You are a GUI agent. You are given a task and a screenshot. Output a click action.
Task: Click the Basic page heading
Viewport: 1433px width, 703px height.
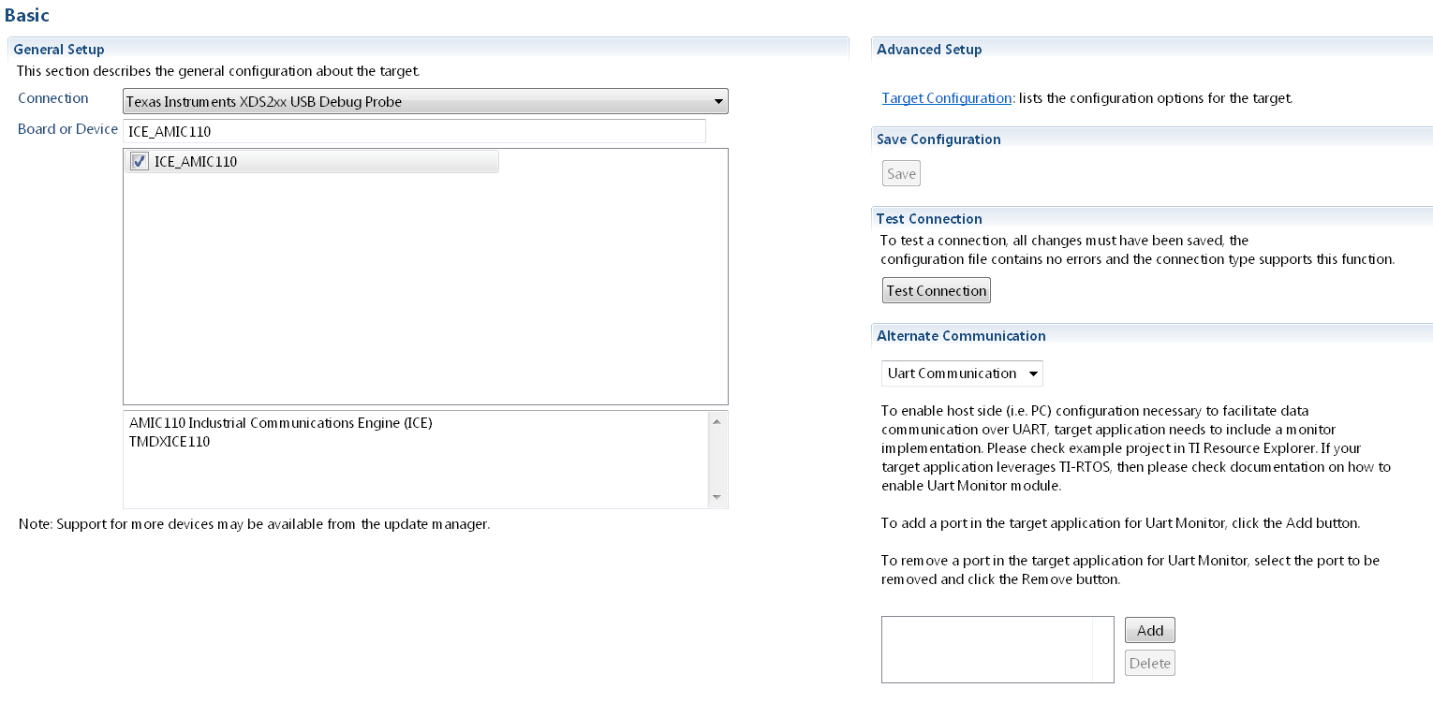(x=27, y=16)
